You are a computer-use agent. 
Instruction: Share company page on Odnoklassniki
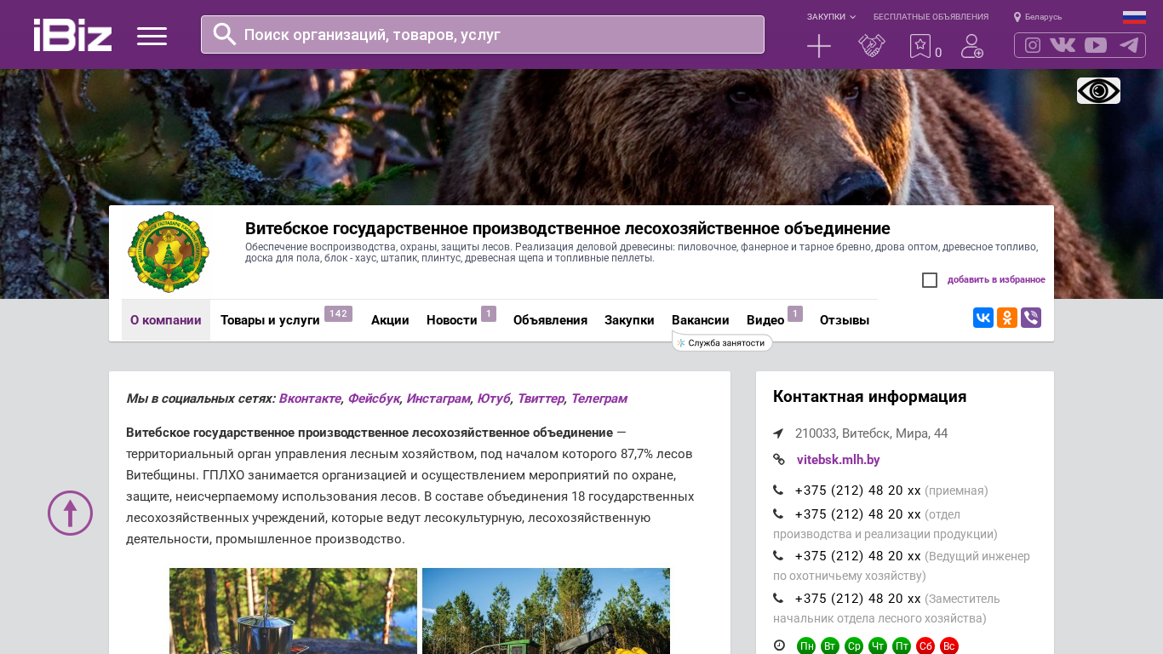(x=1007, y=318)
